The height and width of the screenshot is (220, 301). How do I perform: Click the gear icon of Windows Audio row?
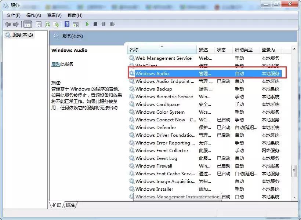coord(132,73)
